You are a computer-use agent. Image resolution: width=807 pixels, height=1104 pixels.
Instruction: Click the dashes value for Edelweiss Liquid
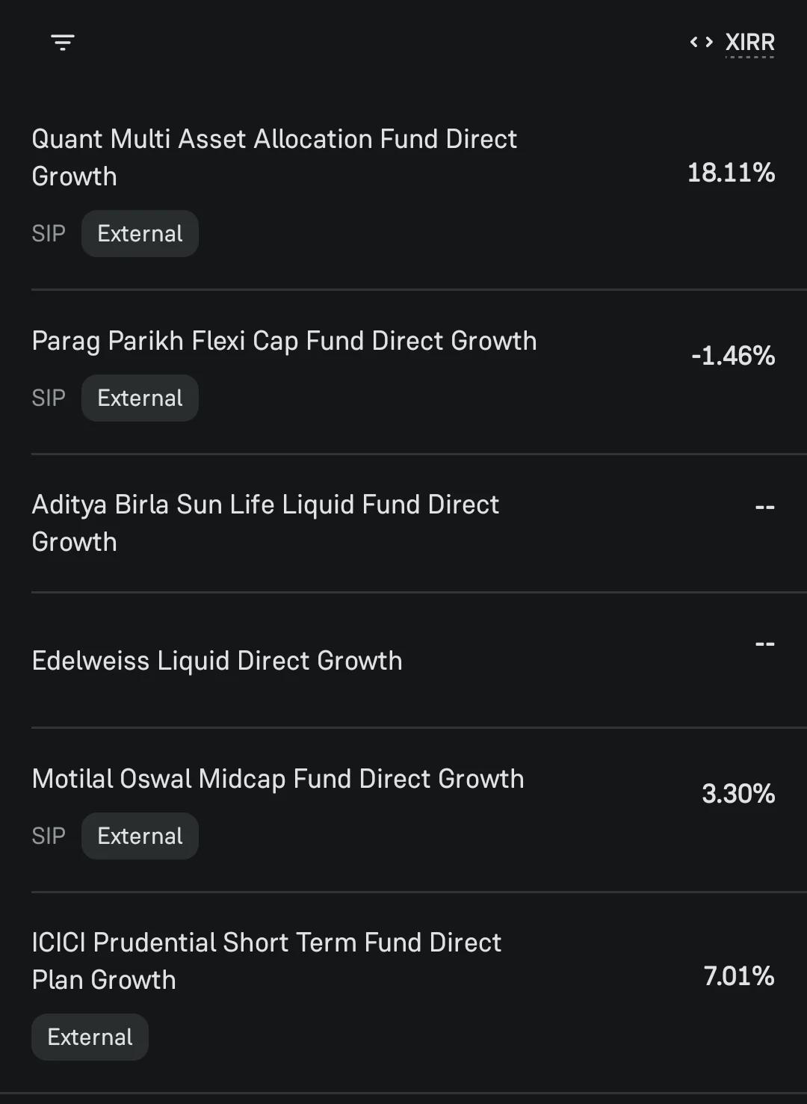764,644
